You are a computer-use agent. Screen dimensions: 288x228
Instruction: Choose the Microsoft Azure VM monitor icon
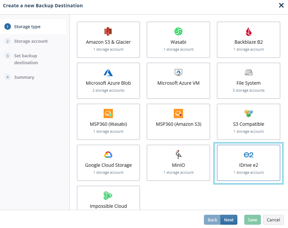(178, 72)
